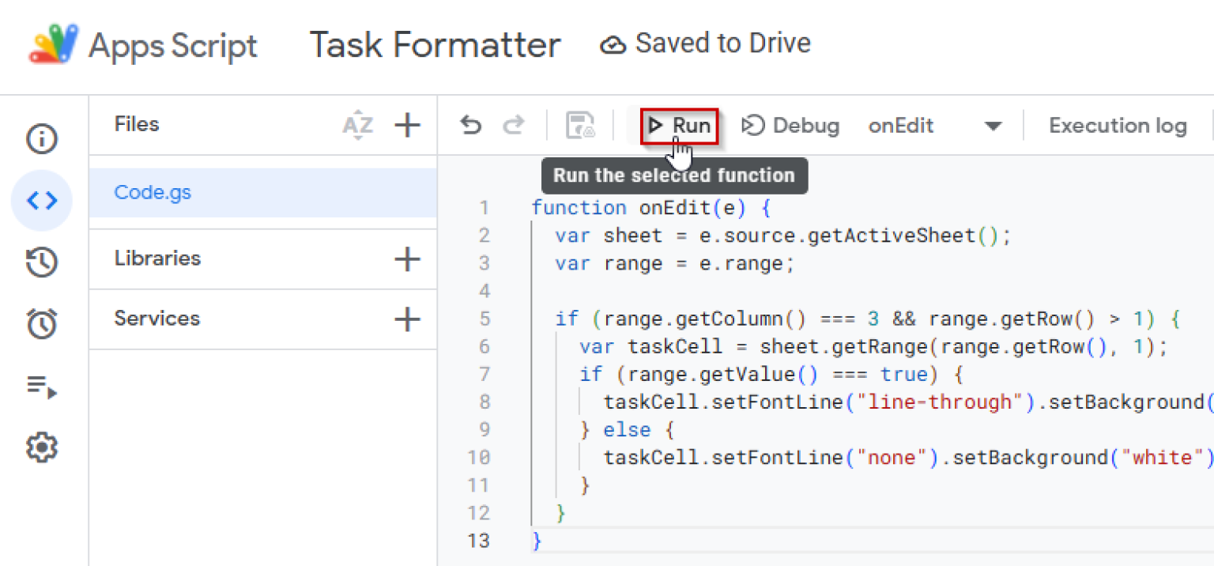Viewport: 1214px width, 566px height.
Task: Open Project Settings gear icon
Action: pos(42,447)
